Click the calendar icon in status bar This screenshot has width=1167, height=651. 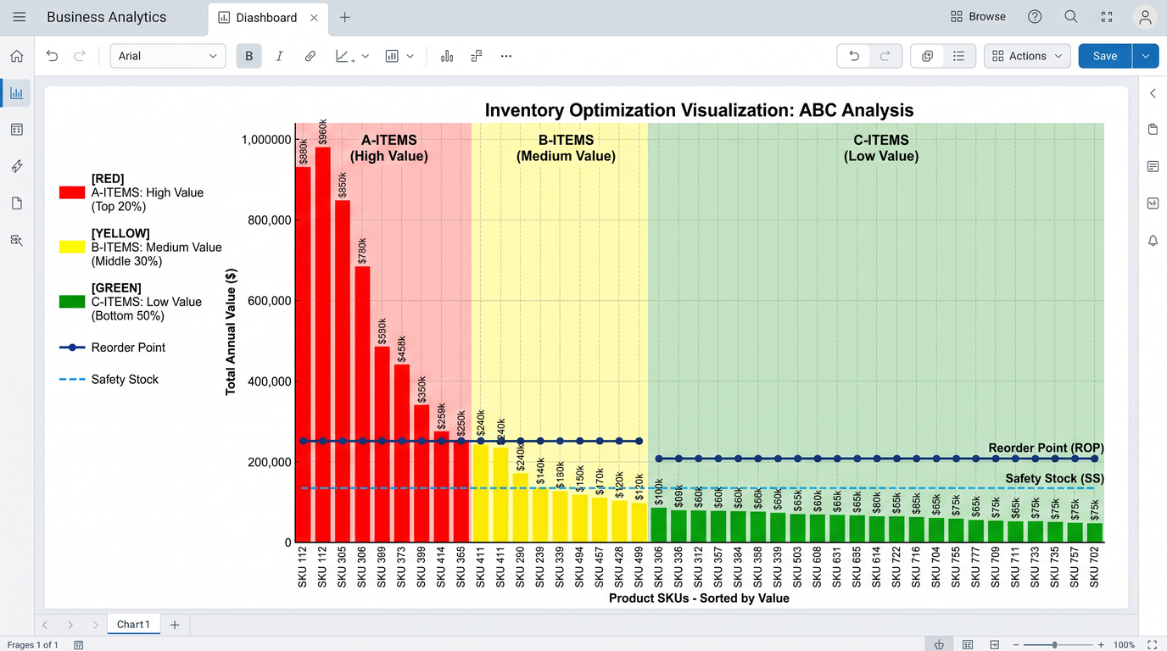coord(79,645)
